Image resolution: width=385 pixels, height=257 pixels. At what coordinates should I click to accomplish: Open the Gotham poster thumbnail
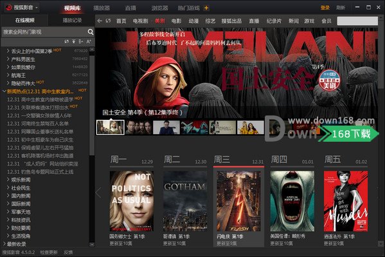pos(185,201)
